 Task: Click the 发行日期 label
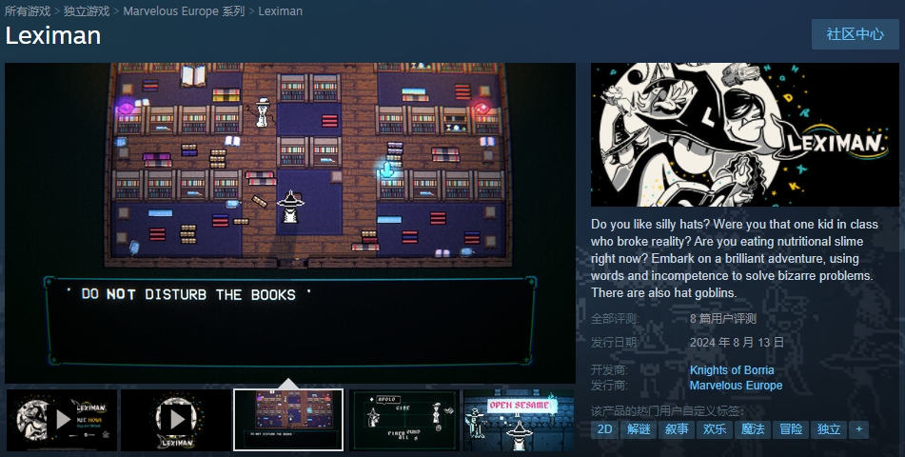tap(615, 342)
